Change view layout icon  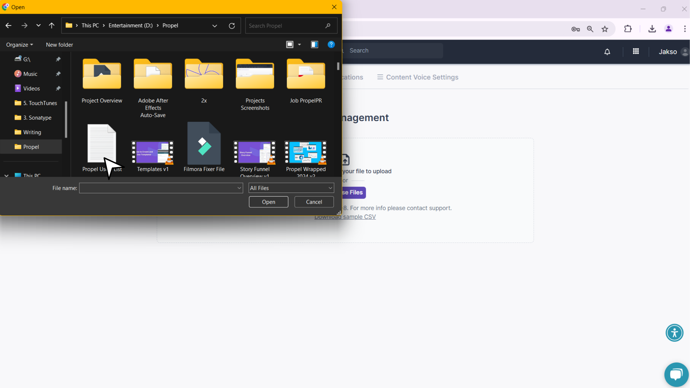click(x=290, y=45)
